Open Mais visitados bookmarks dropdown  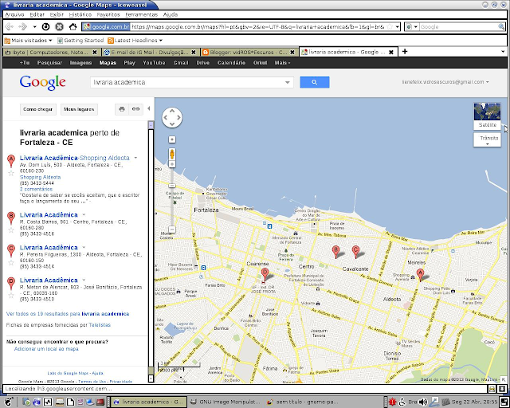(29, 41)
